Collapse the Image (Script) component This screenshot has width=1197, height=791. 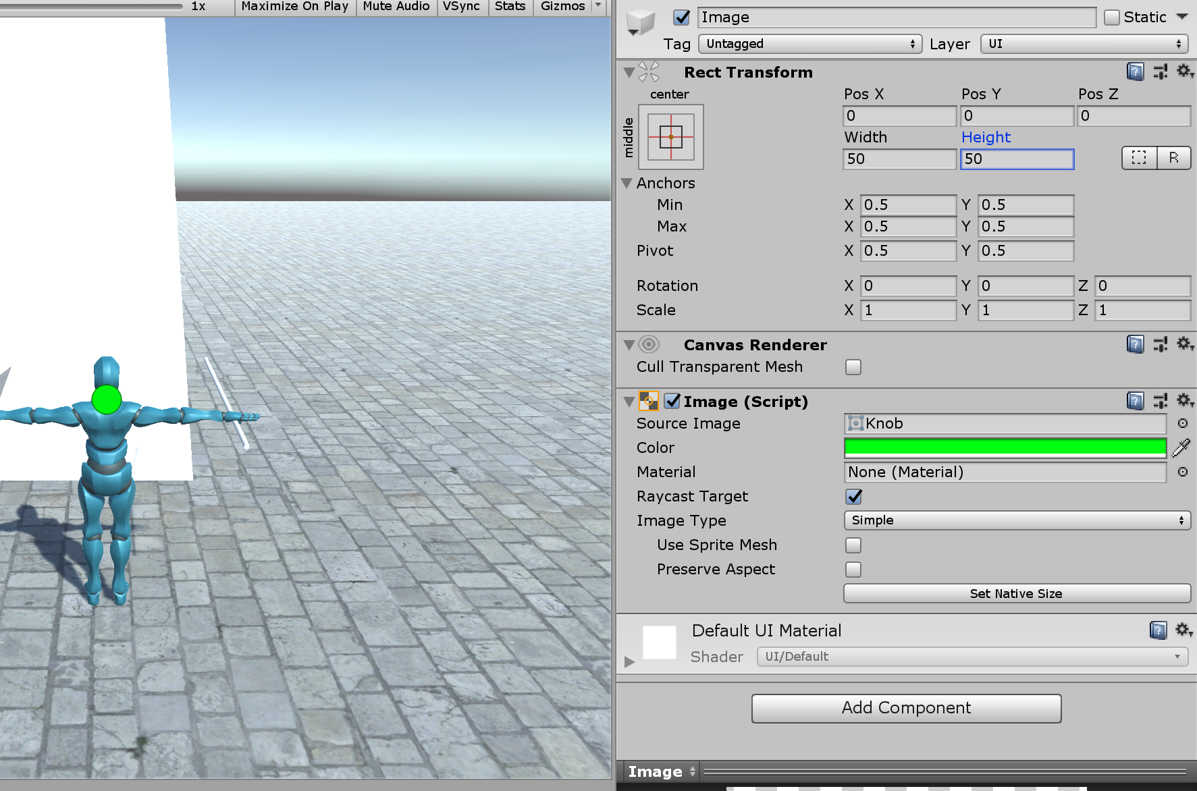[629, 402]
